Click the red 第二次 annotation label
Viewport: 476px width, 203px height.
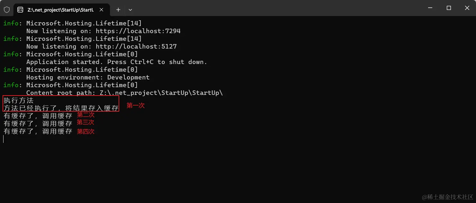[x=85, y=115]
